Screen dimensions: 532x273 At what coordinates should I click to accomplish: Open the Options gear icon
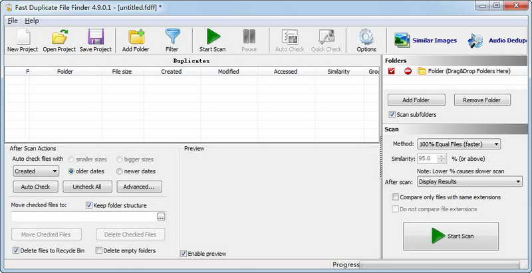[366, 37]
